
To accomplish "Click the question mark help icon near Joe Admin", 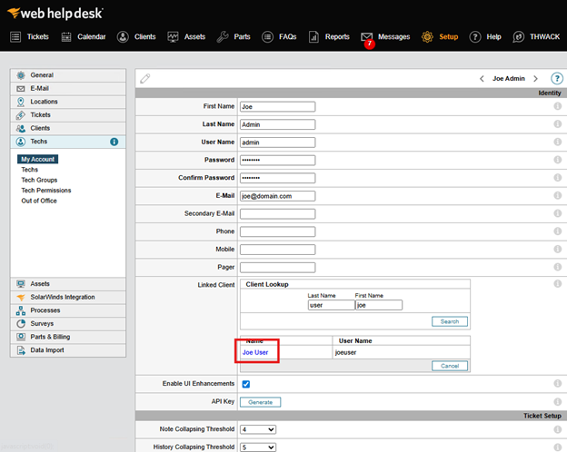I will [x=556, y=79].
